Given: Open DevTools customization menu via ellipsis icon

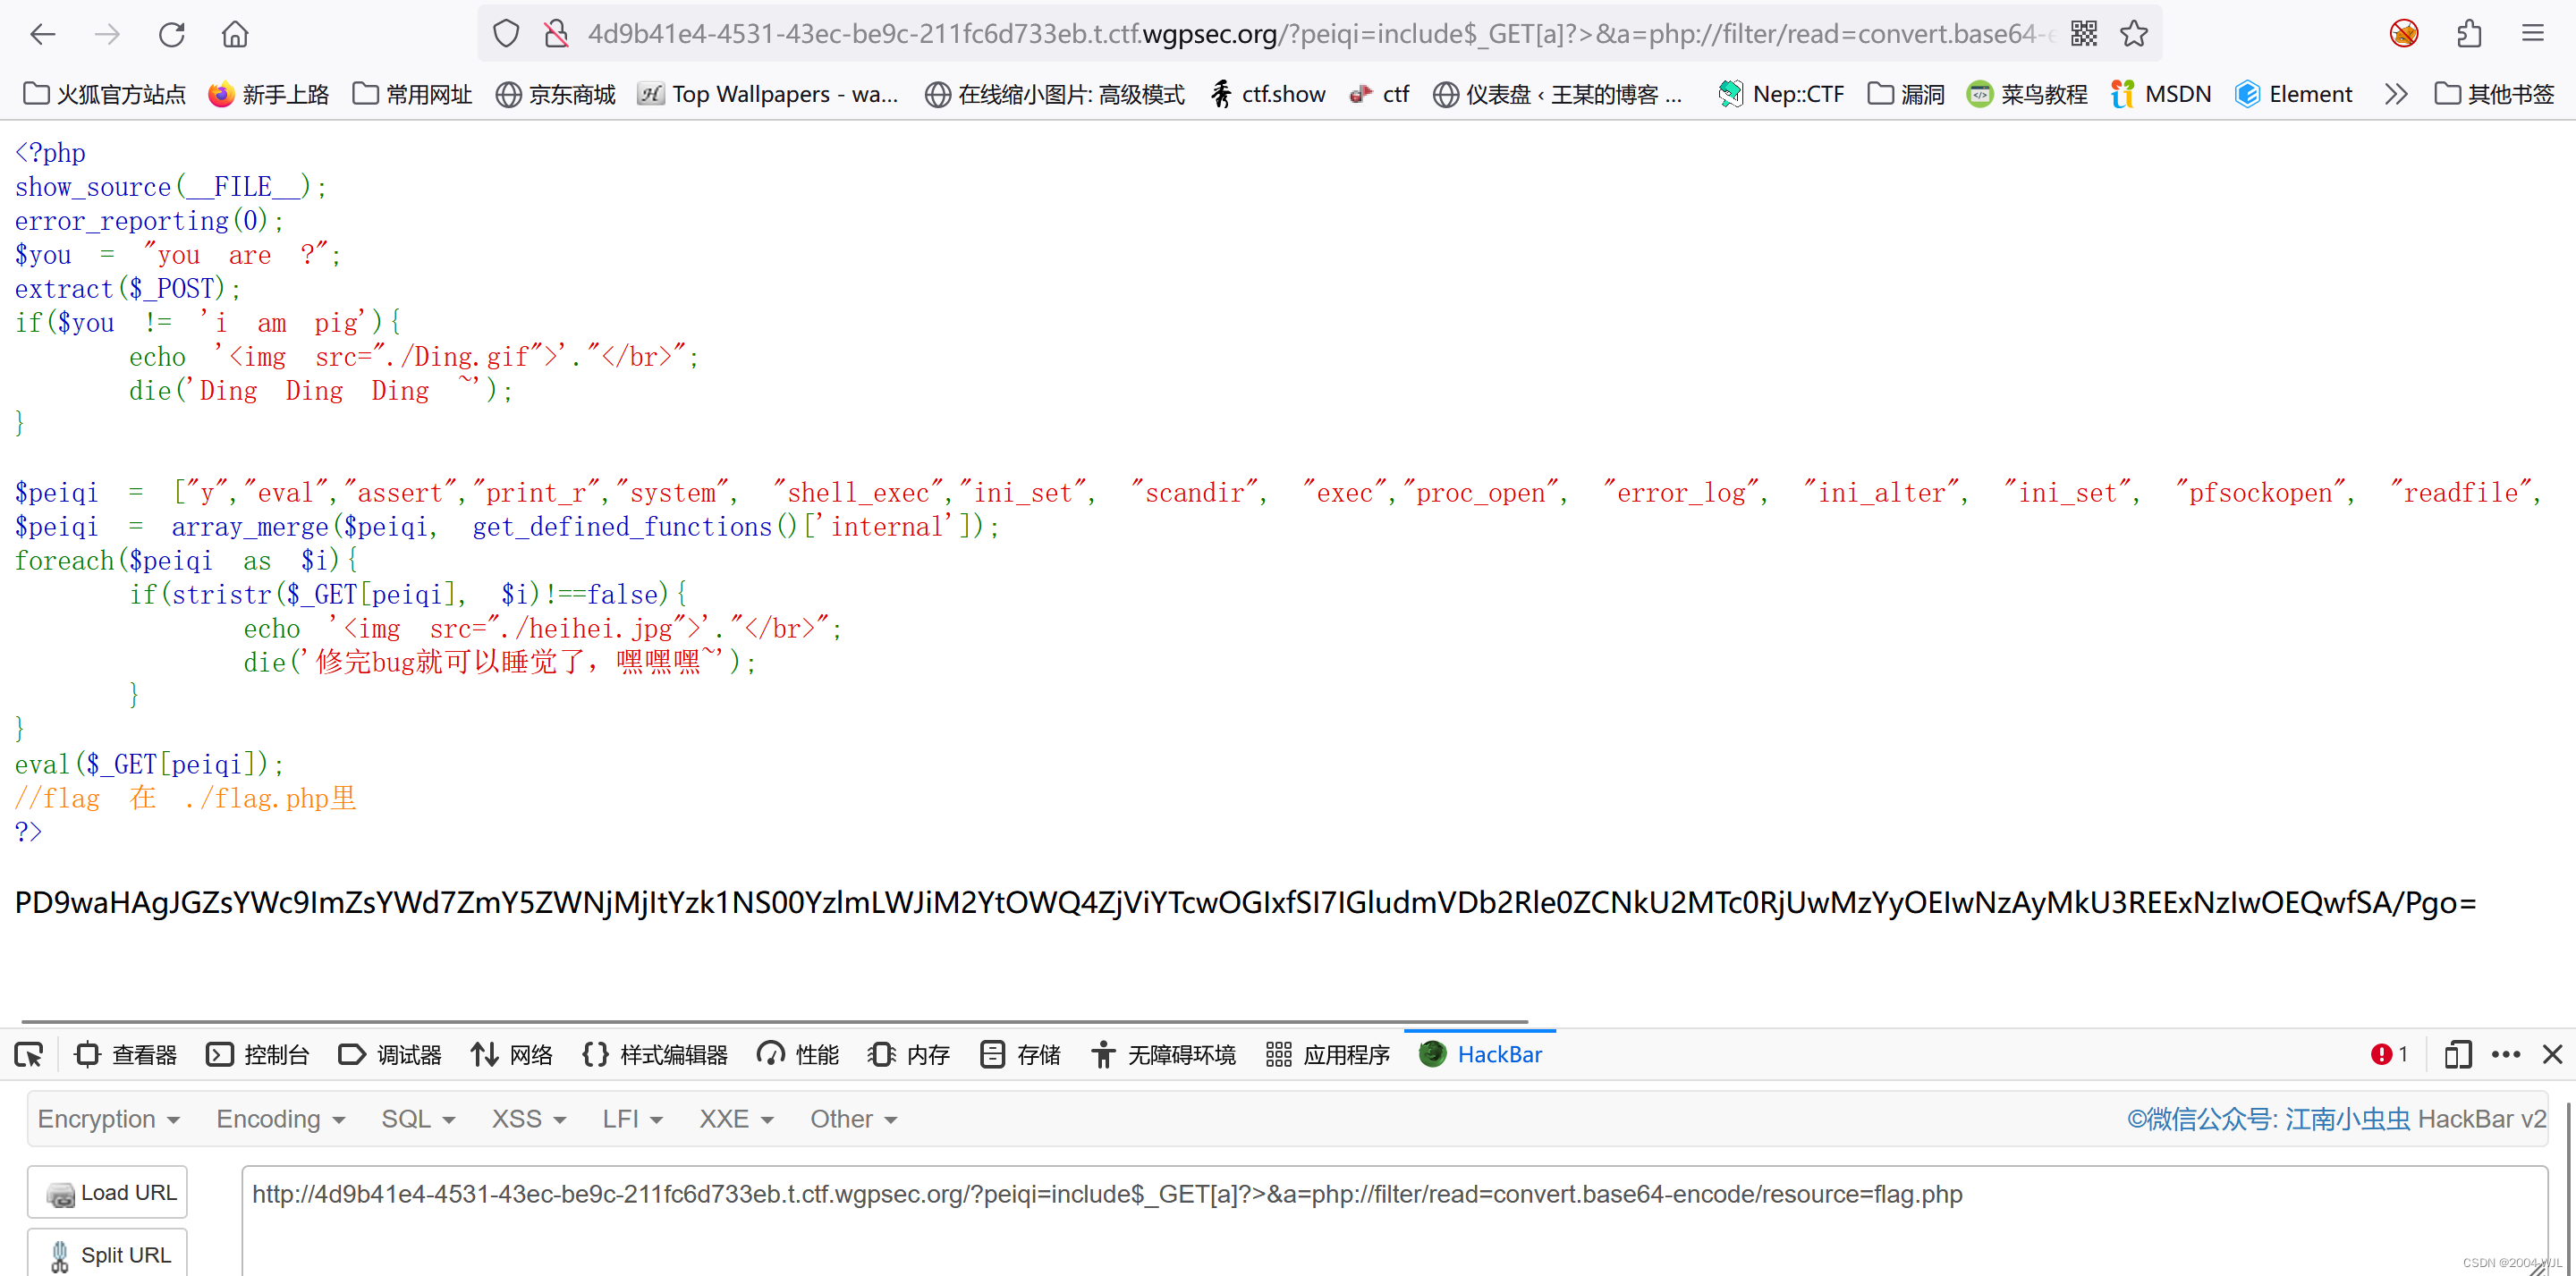Looking at the screenshot, I should [x=2506, y=1054].
